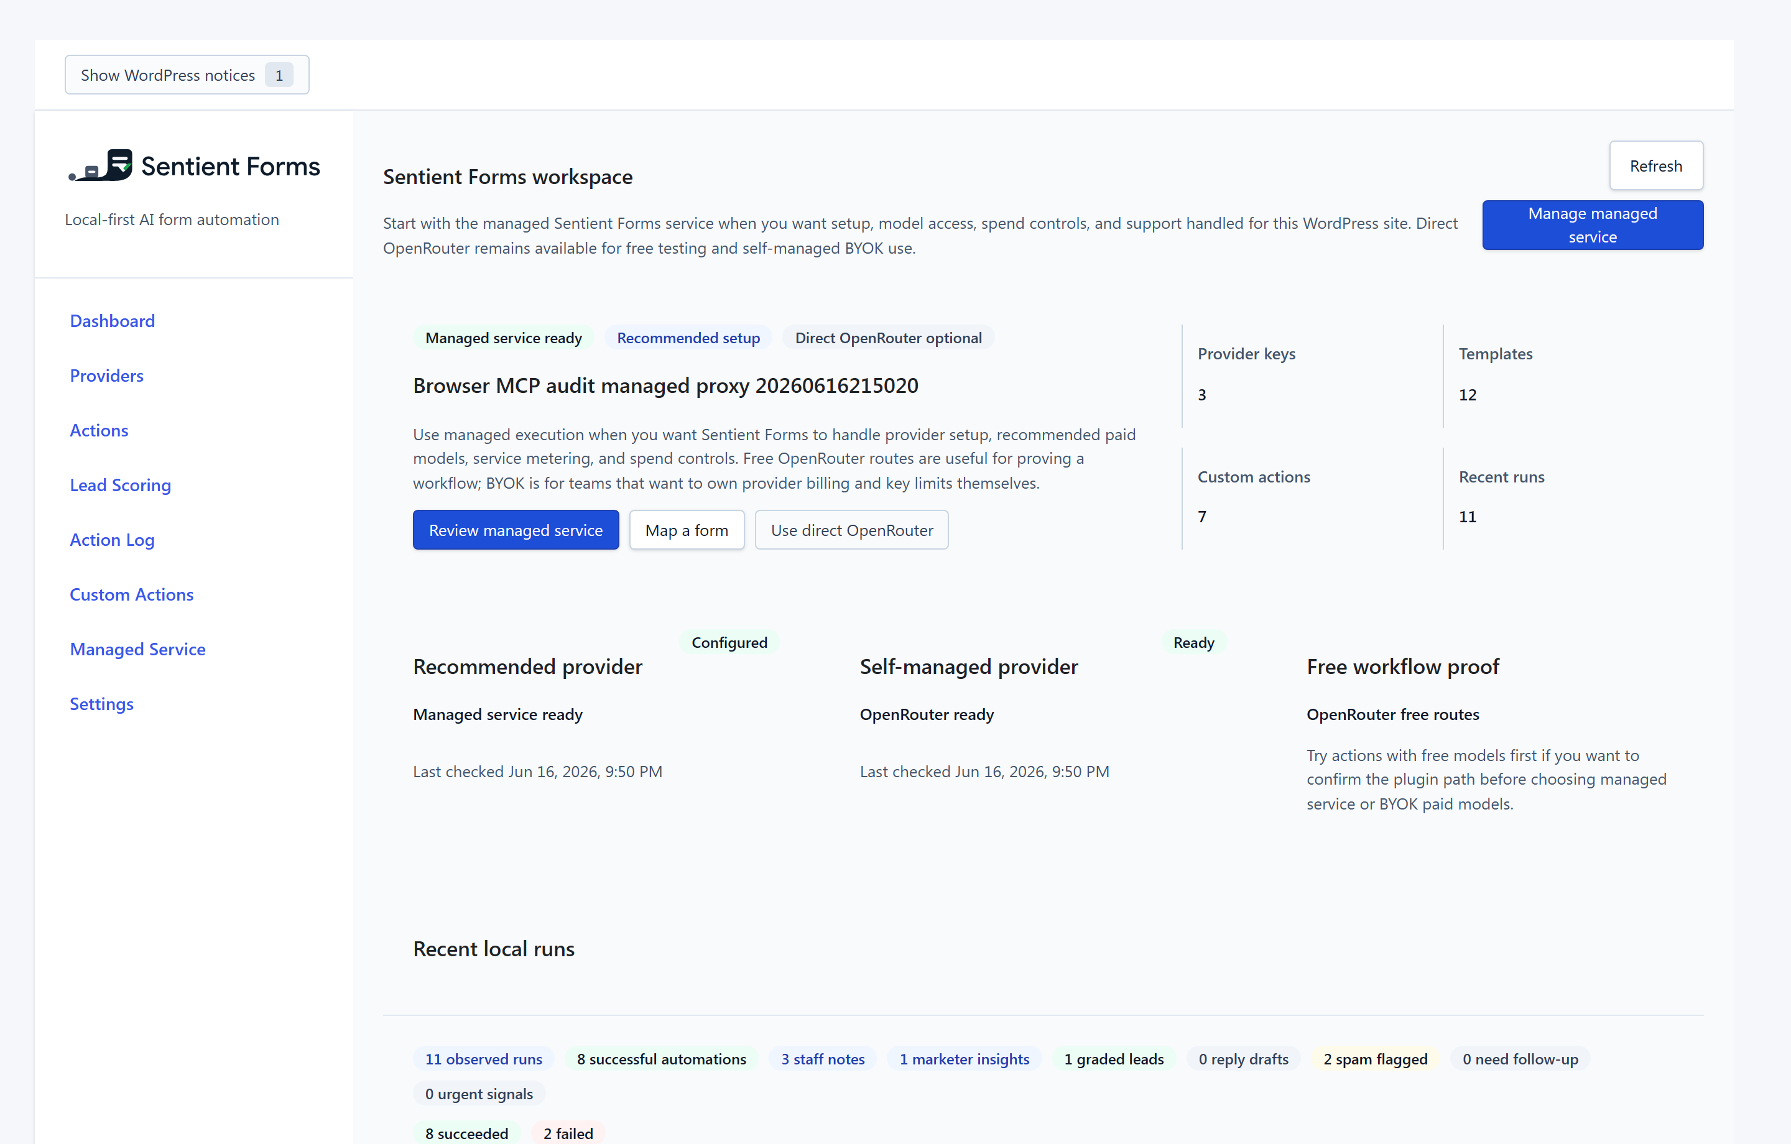1791x1144 pixels.
Task: Click Self-managed provider heading
Action: (969, 667)
